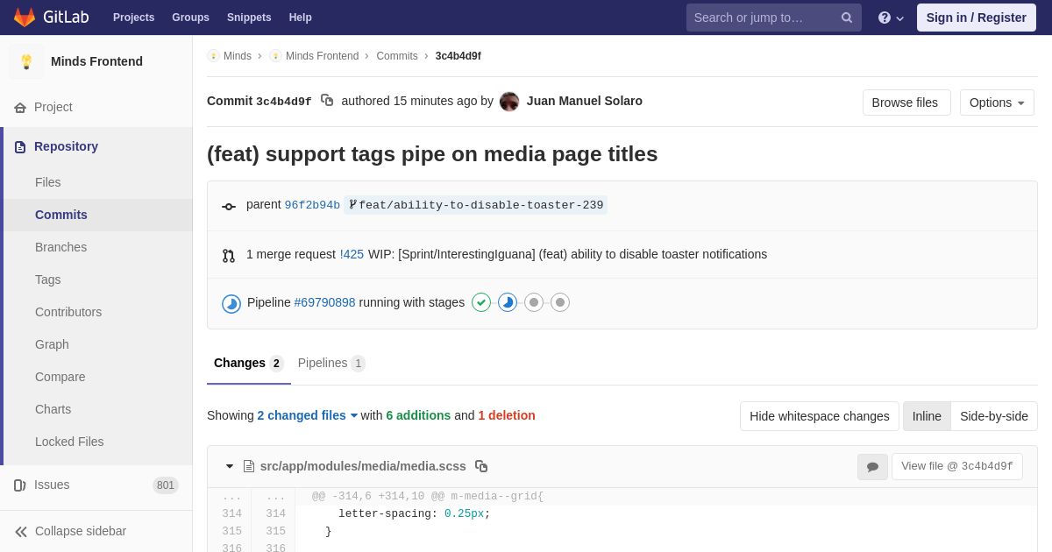This screenshot has width=1052, height=552.
Task: Click Juan Manuel Solaro's avatar
Action: click(509, 102)
